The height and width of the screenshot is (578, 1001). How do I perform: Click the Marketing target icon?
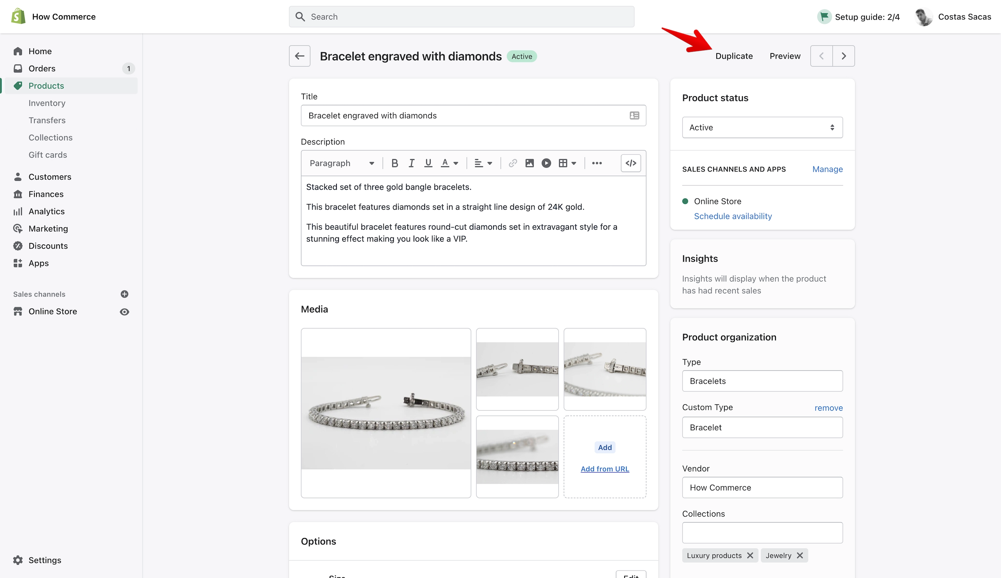pyautogui.click(x=17, y=228)
